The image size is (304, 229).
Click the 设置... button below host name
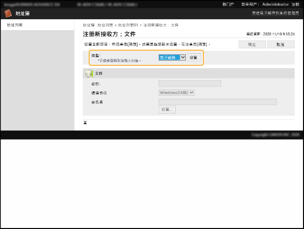(167, 110)
